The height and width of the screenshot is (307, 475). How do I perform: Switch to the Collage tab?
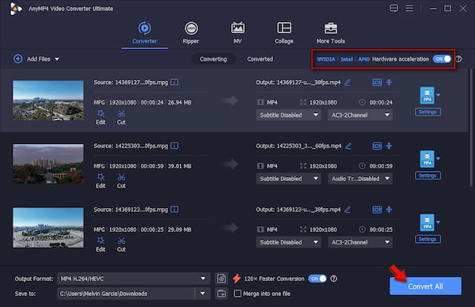point(284,33)
